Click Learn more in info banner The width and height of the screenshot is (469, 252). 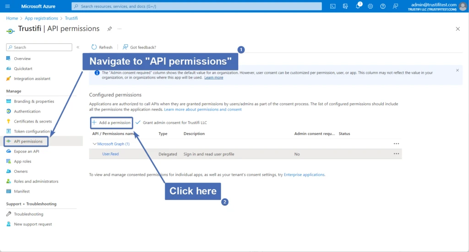coord(213,78)
